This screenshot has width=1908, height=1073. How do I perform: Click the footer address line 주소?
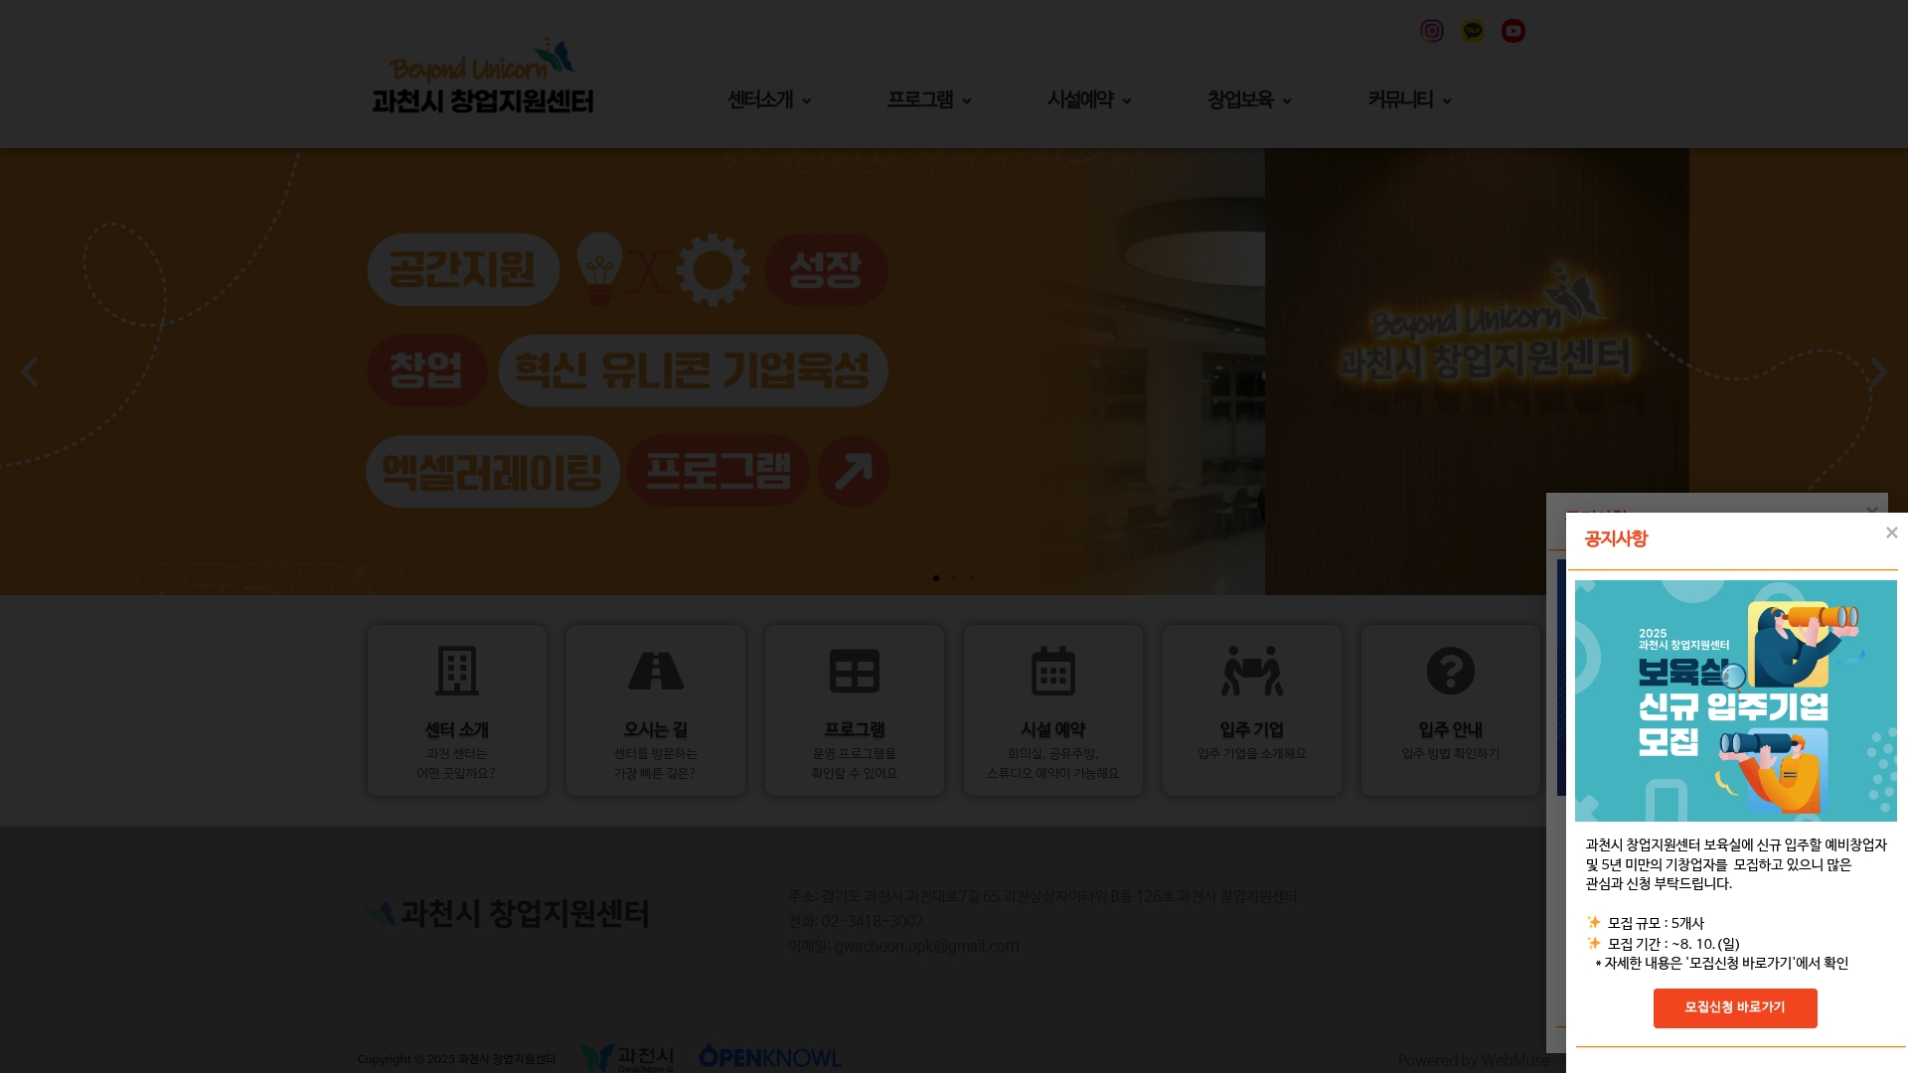(x=1042, y=896)
